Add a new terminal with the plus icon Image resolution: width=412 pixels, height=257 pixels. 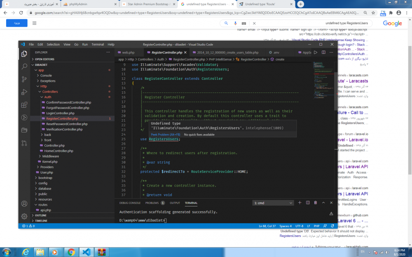click(x=300, y=203)
